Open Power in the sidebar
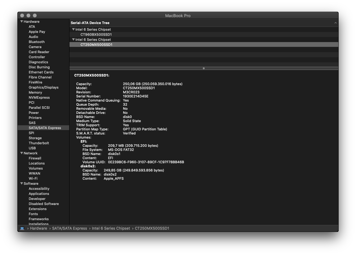The height and width of the screenshot is (255, 356). pos(33,113)
